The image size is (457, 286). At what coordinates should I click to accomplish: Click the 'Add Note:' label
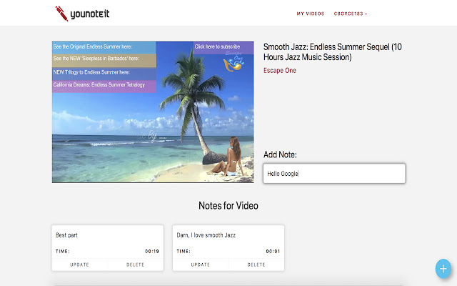(x=280, y=154)
